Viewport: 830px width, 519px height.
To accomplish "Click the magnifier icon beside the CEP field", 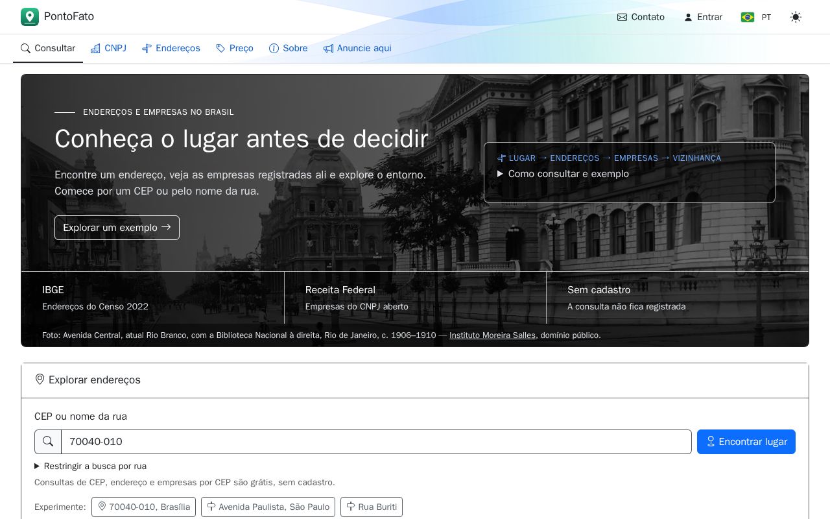I will 48,442.
